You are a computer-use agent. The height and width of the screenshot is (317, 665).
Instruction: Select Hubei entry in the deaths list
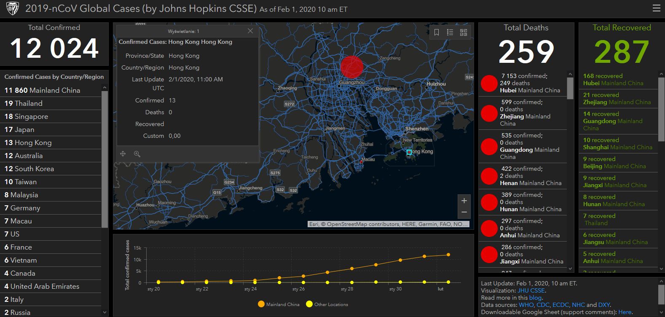(523, 83)
